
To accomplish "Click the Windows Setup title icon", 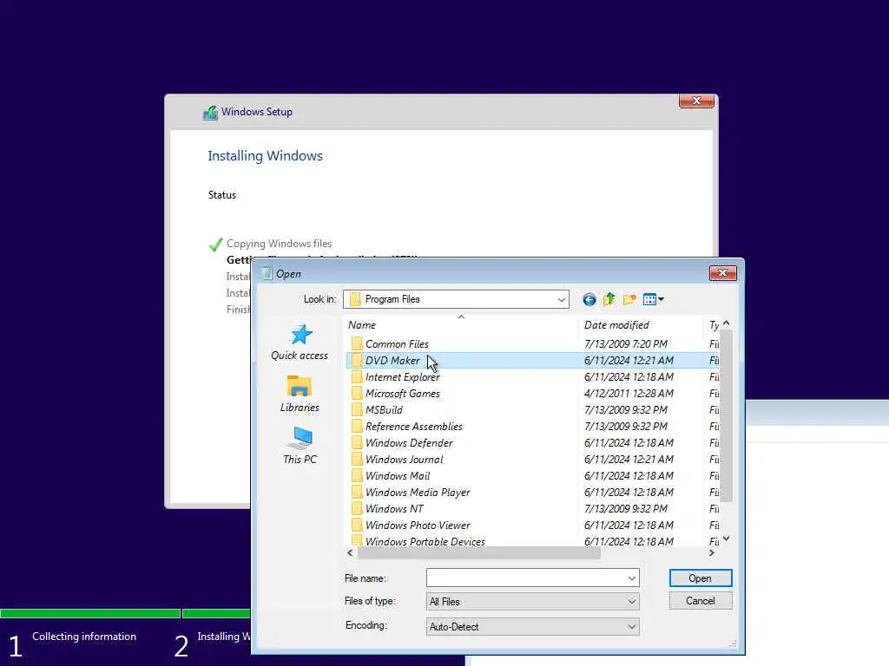I will tap(210, 112).
